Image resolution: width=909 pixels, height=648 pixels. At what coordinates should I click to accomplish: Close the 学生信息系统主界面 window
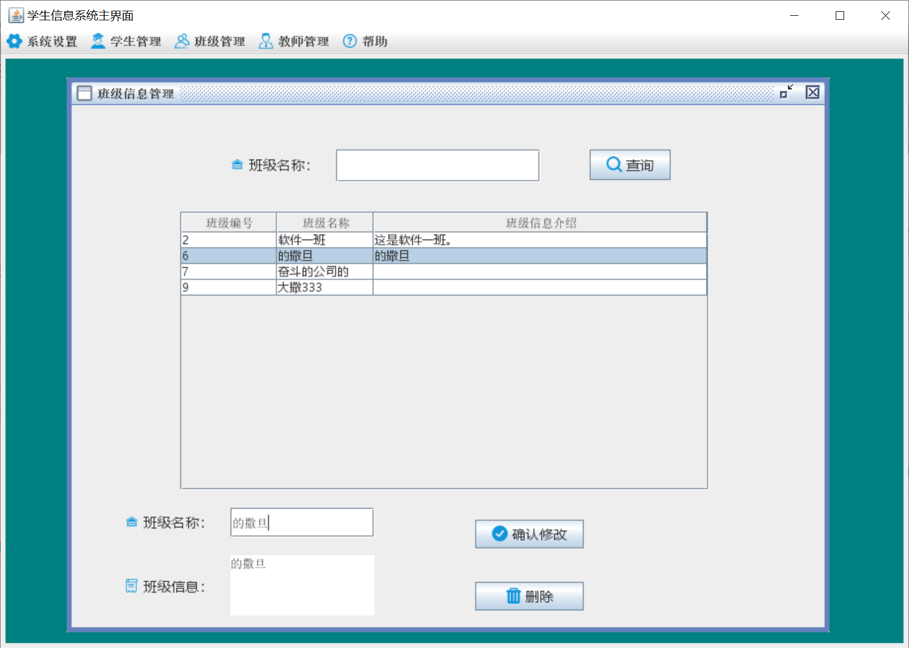tap(885, 16)
